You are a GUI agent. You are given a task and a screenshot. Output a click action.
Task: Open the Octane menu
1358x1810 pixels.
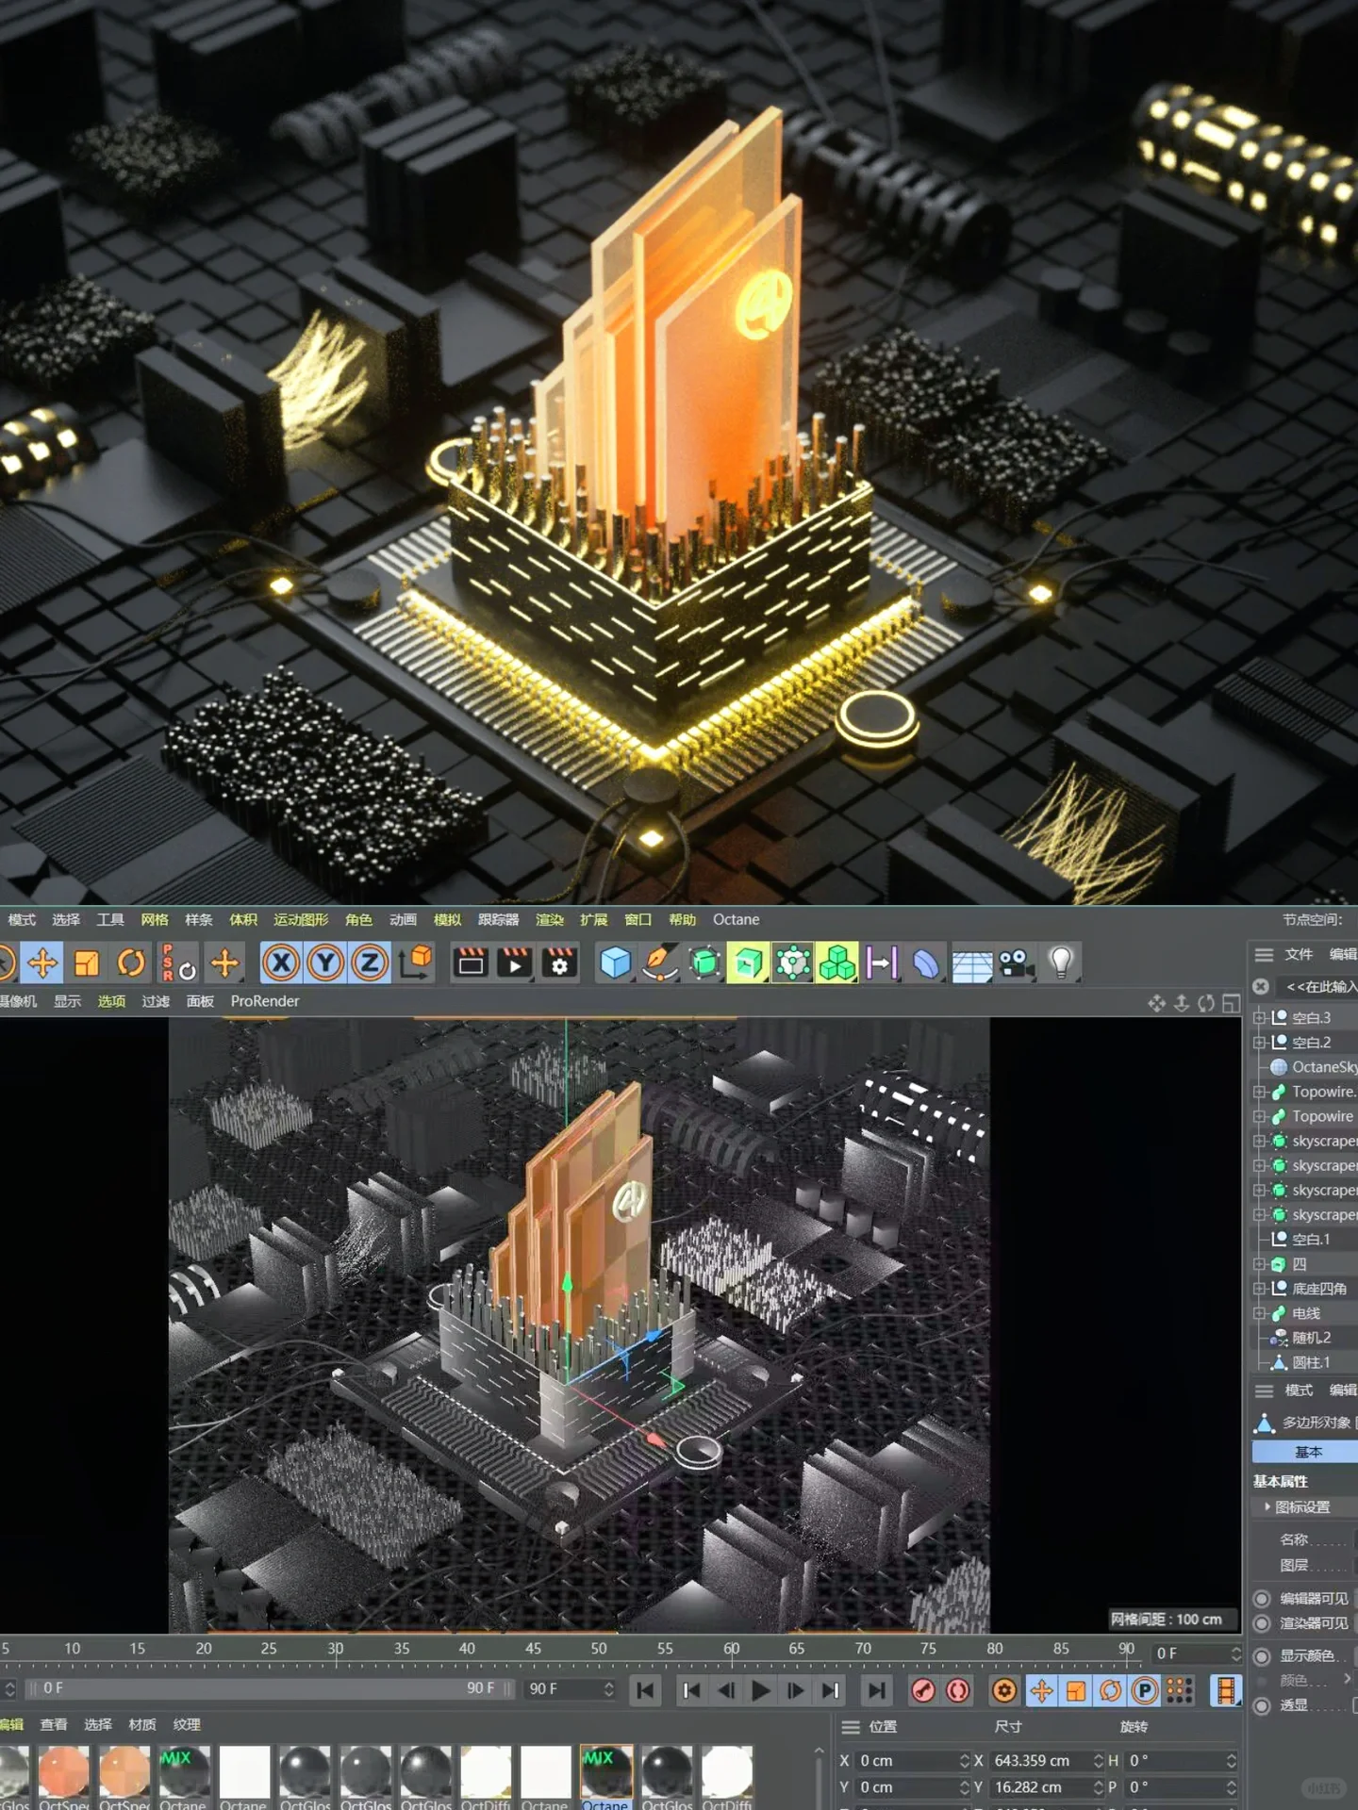pyautogui.click(x=736, y=920)
